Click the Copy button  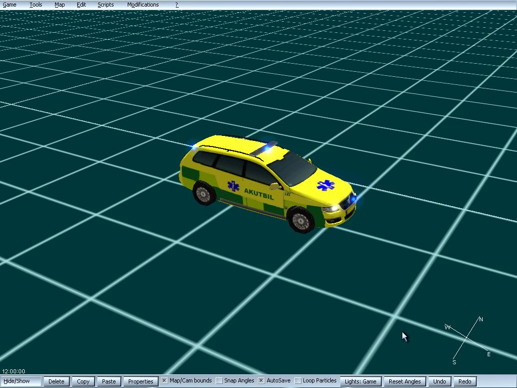(83, 381)
